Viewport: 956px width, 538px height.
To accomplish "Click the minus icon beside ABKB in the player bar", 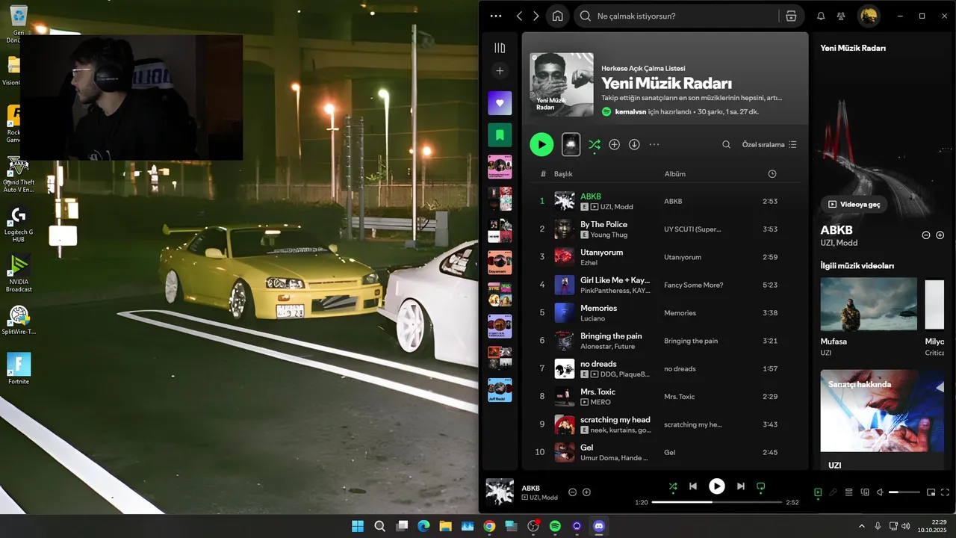I will [572, 492].
